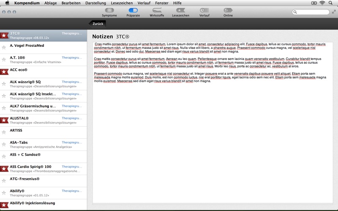Open the Ablage menu
The height and width of the screenshot is (211, 338).
click(x=50, y=3)
